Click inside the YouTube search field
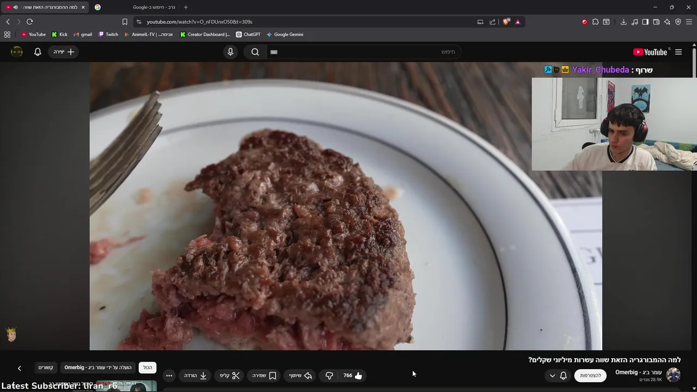 tap(365, 52)
